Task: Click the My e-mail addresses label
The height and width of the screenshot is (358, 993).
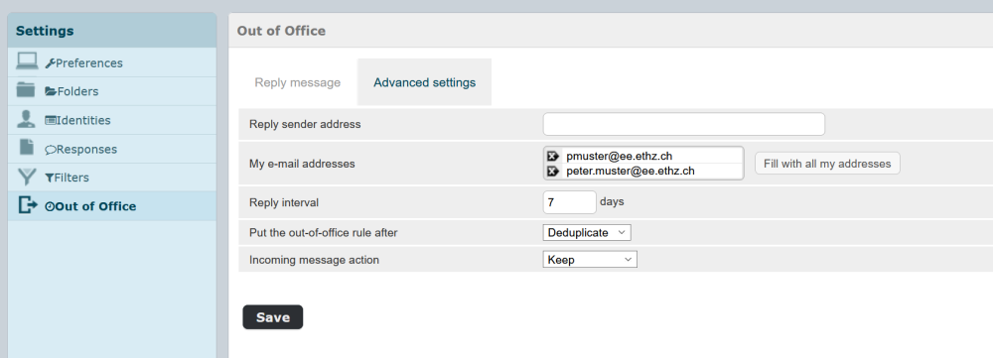Action: (302, 164)
